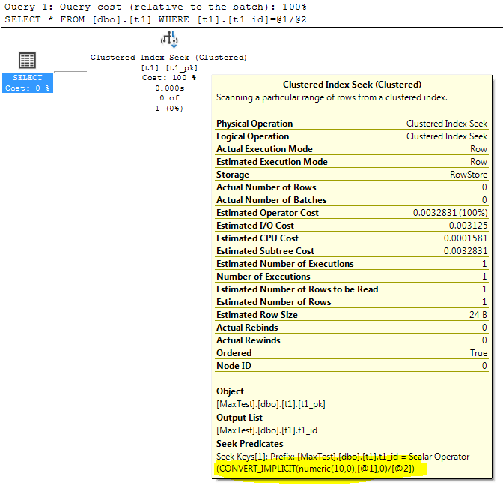Click the Actual Rebinds row

352,328
